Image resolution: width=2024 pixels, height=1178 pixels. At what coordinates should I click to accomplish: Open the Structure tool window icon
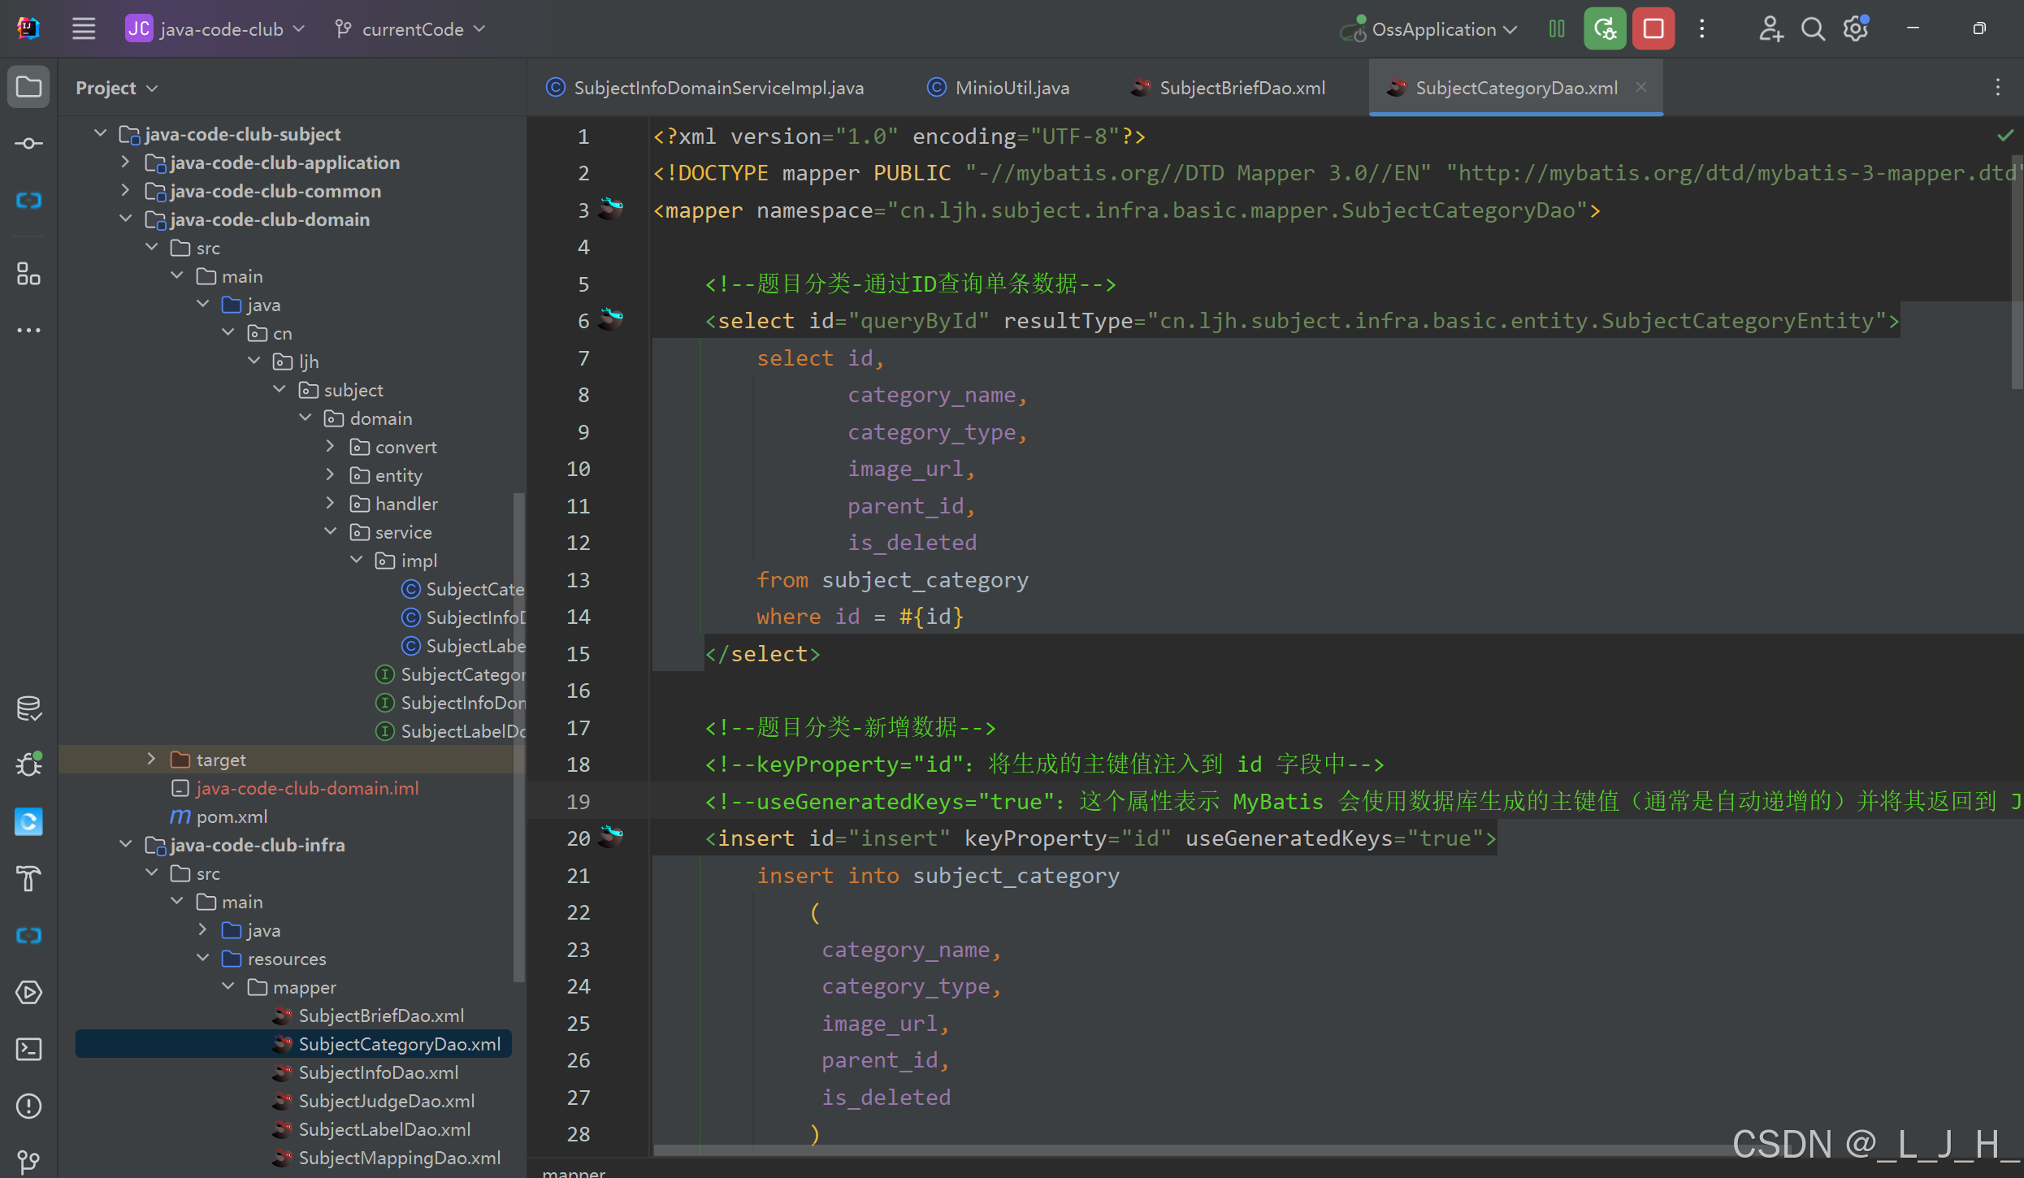point(28,274)
